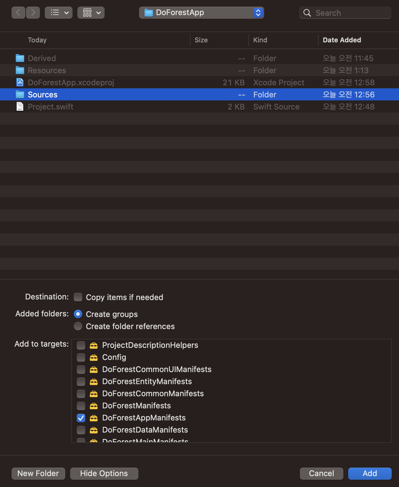Click the DoForestCommonUIManifests toolbox icon

click(x=94, y=369)
